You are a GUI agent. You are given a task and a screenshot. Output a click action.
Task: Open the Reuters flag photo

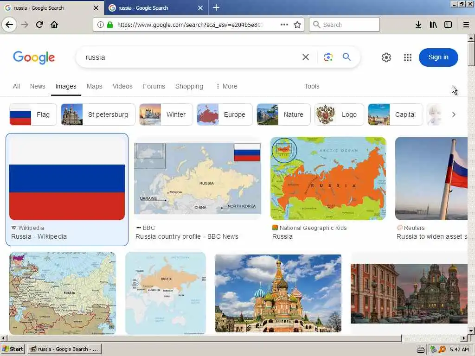(431, 178)
